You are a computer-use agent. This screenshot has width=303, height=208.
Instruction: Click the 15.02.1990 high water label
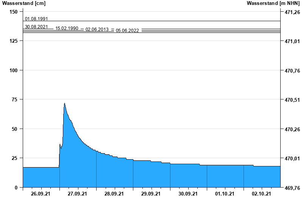coord(67,28)
